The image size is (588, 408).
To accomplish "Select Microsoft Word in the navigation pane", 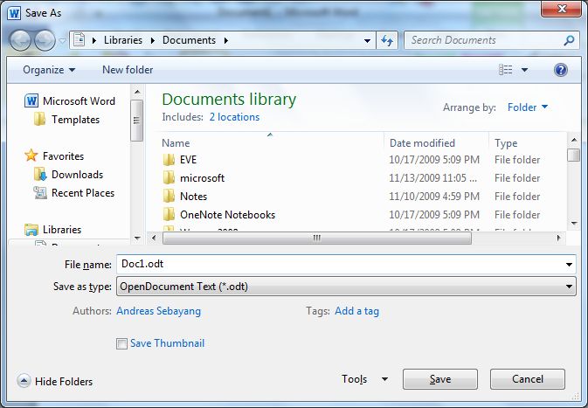I will [79, 100].
